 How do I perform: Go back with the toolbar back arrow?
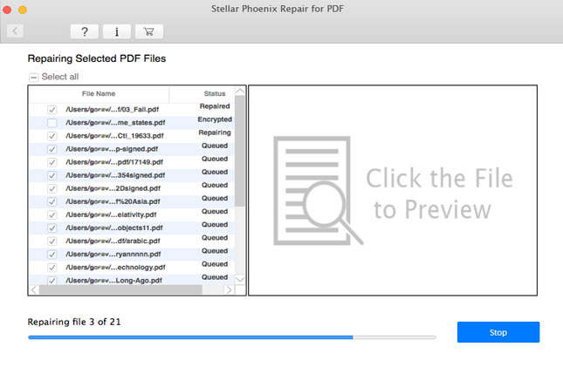pos(15,31)
